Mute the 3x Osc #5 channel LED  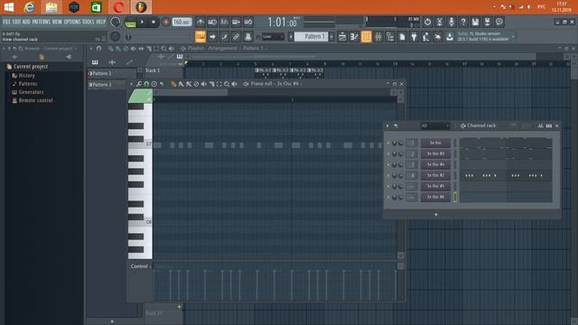click(387, 187)
